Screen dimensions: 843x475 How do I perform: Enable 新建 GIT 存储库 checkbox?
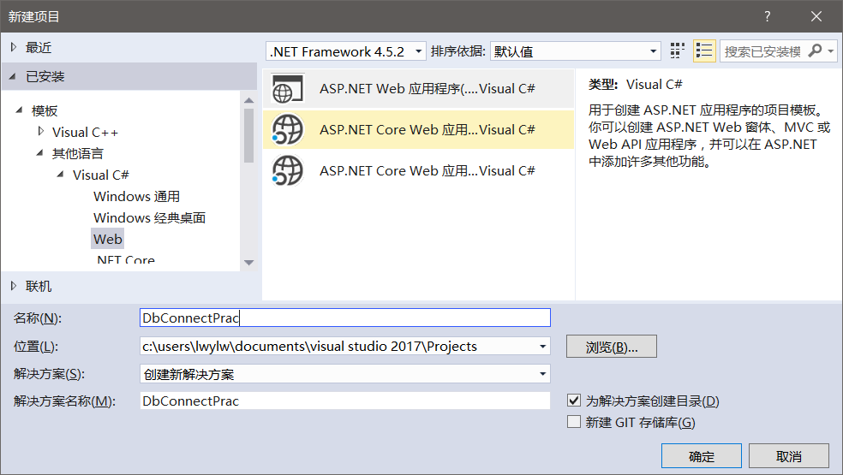point(574,422)
